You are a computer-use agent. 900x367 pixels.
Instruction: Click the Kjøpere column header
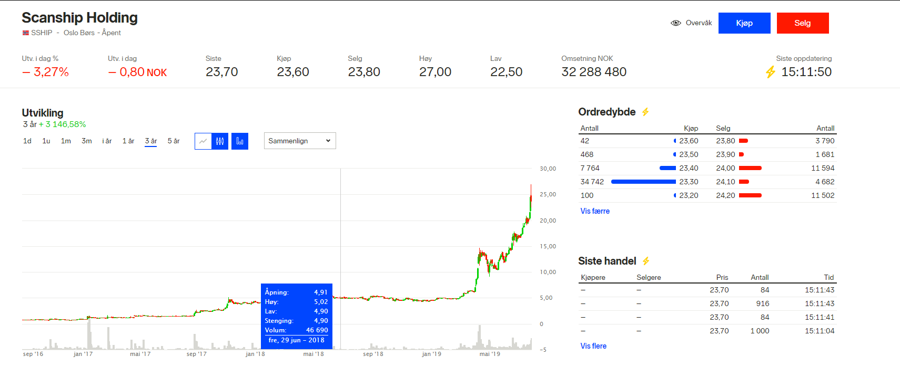coord(593,277)
